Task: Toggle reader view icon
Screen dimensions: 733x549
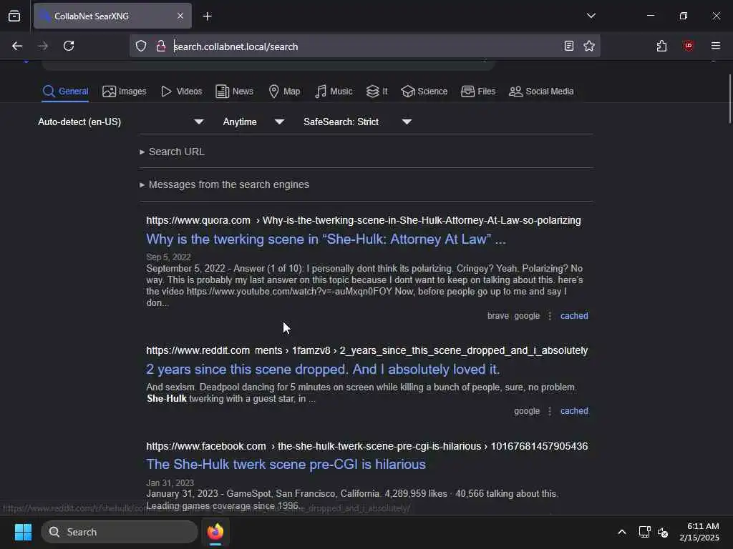Action: click(569, 46)
